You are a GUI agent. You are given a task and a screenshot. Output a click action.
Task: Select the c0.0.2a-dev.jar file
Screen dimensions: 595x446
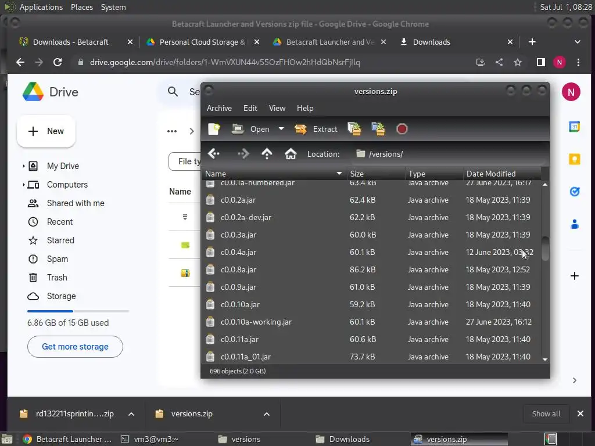371,217
